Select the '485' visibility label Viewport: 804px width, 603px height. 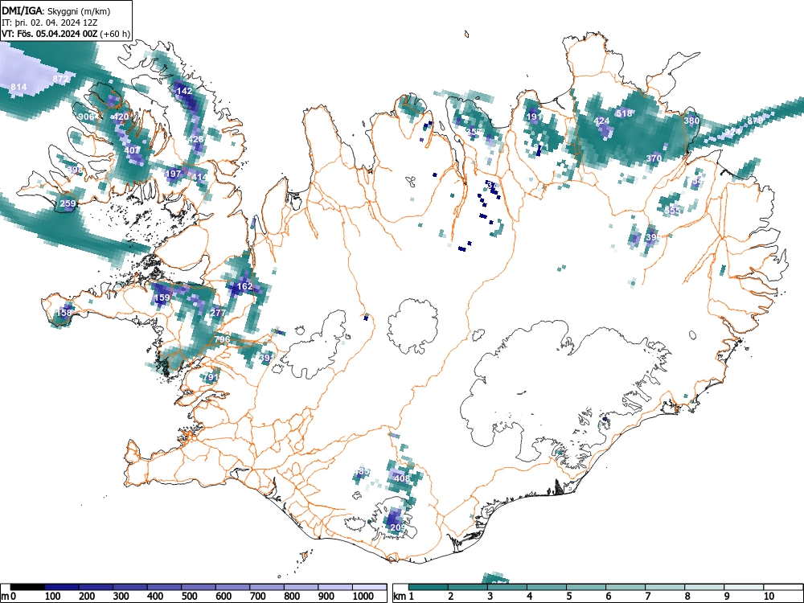click(x=362, y=471)
